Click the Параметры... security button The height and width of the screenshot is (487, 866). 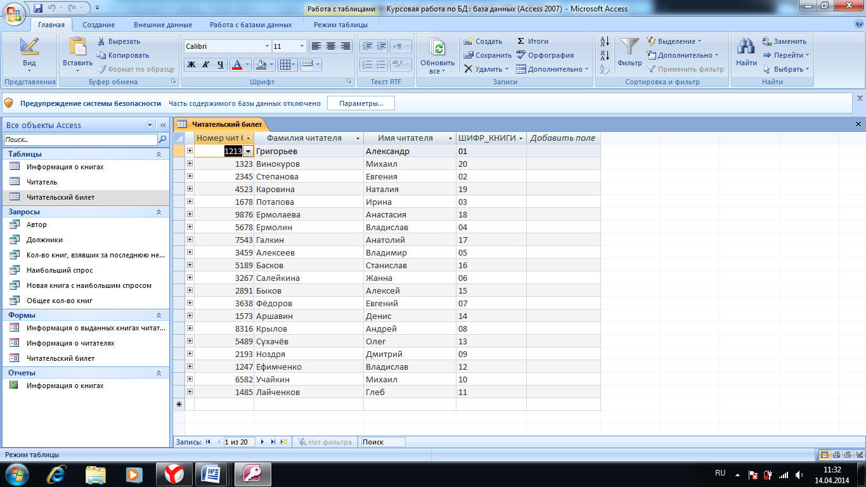pos(361,103)
